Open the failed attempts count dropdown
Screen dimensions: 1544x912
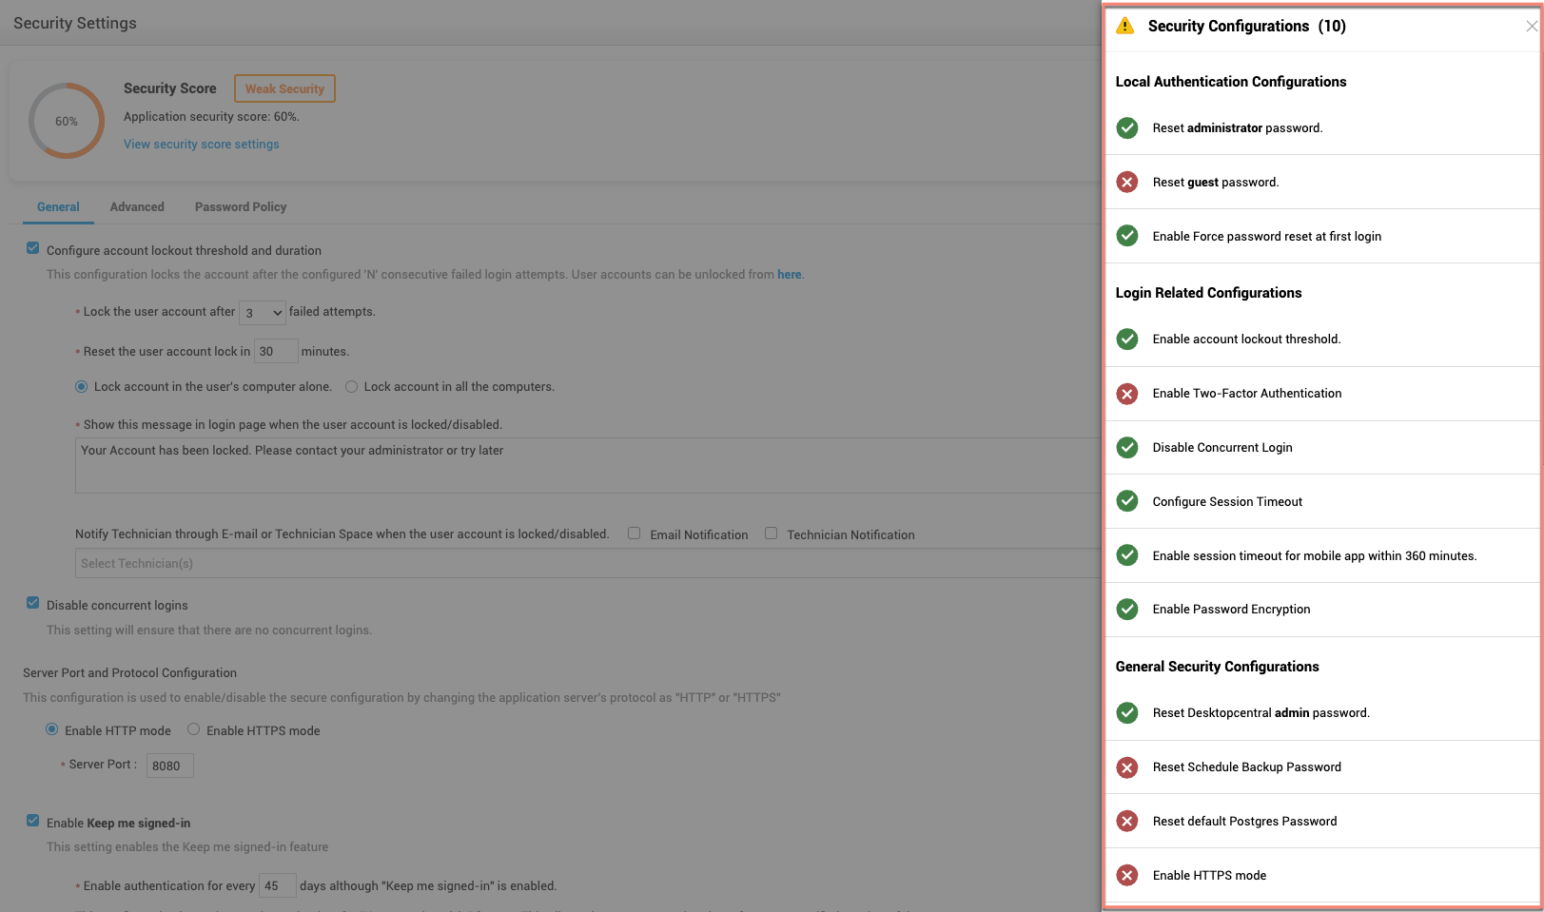pyautogui.click(x=263, y=313)
